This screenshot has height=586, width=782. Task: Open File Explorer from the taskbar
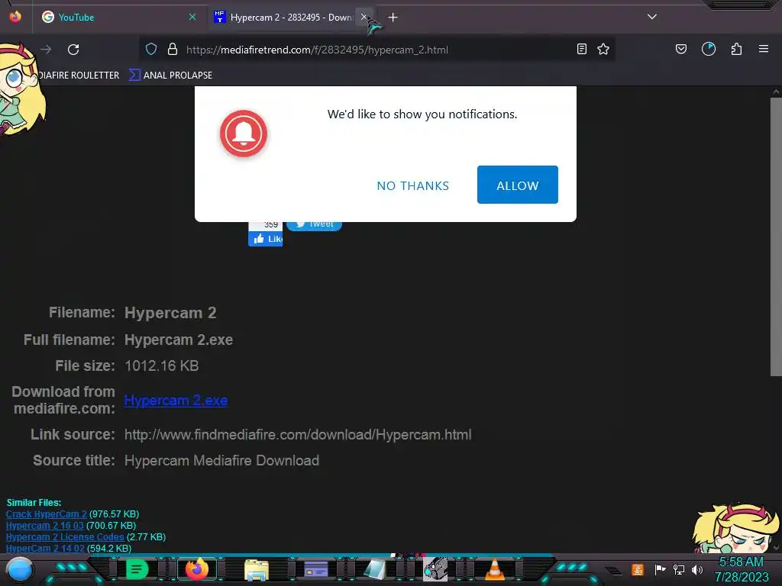(x=257, y=570)
